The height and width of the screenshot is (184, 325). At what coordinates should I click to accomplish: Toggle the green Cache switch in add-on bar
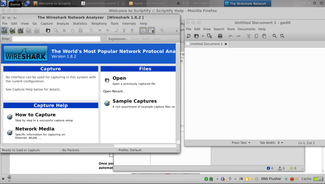[318, 179]
